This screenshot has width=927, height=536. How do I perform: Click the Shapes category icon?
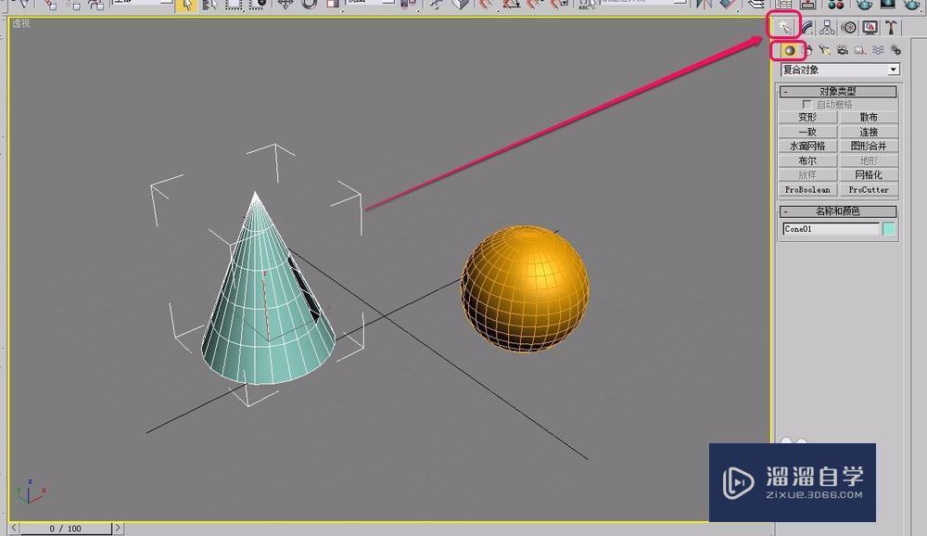pos(809,50)
